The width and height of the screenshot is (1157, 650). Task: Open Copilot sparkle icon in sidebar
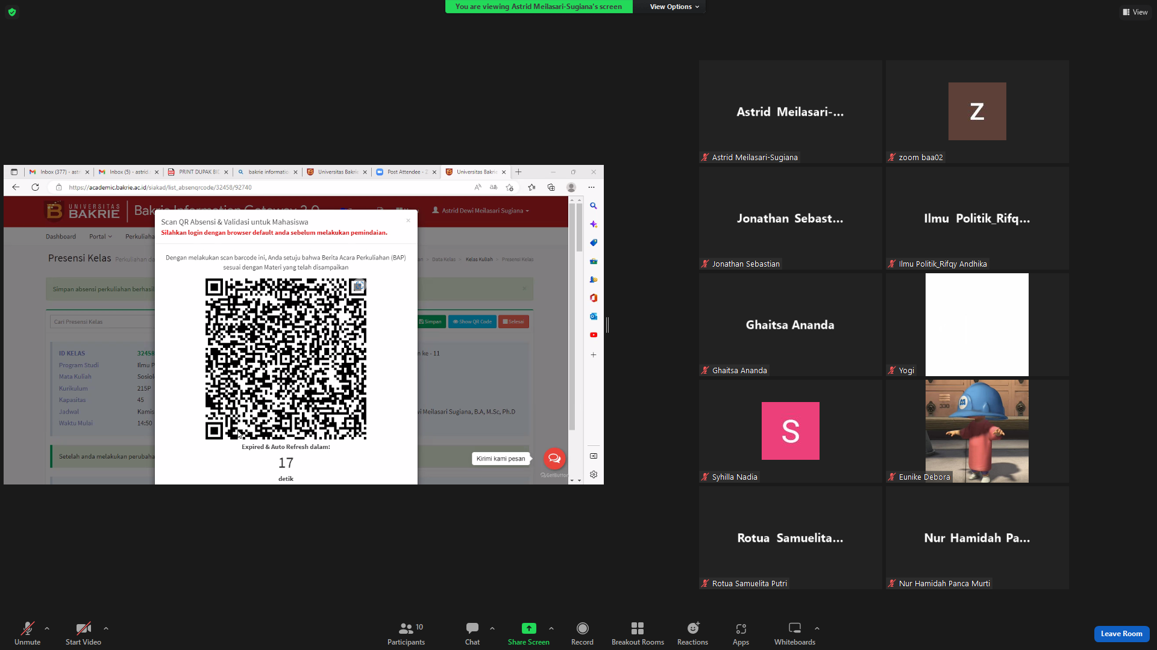point(594,224)
